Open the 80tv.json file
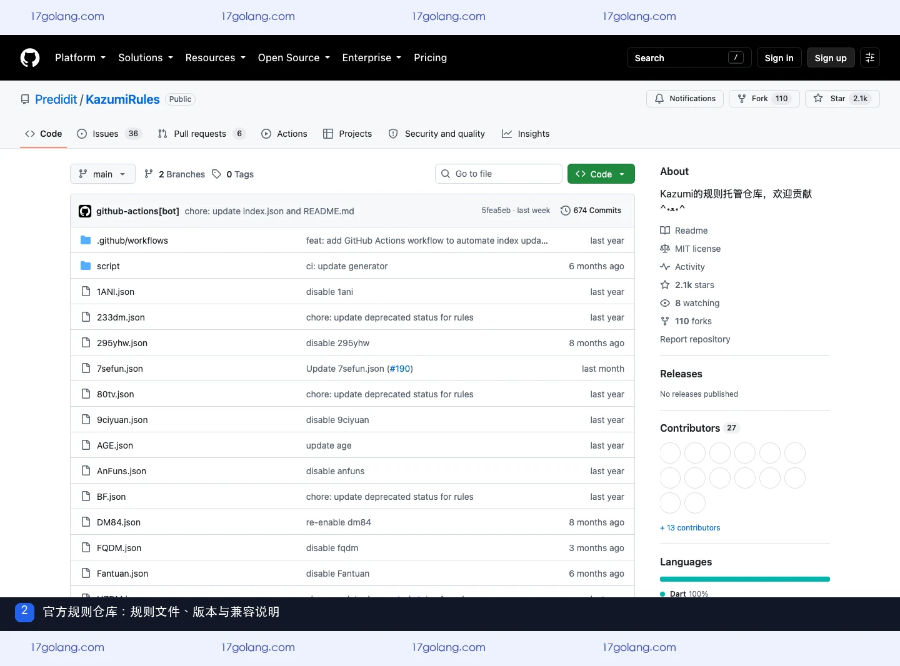The image size is (900, 666). pos(116,394)
